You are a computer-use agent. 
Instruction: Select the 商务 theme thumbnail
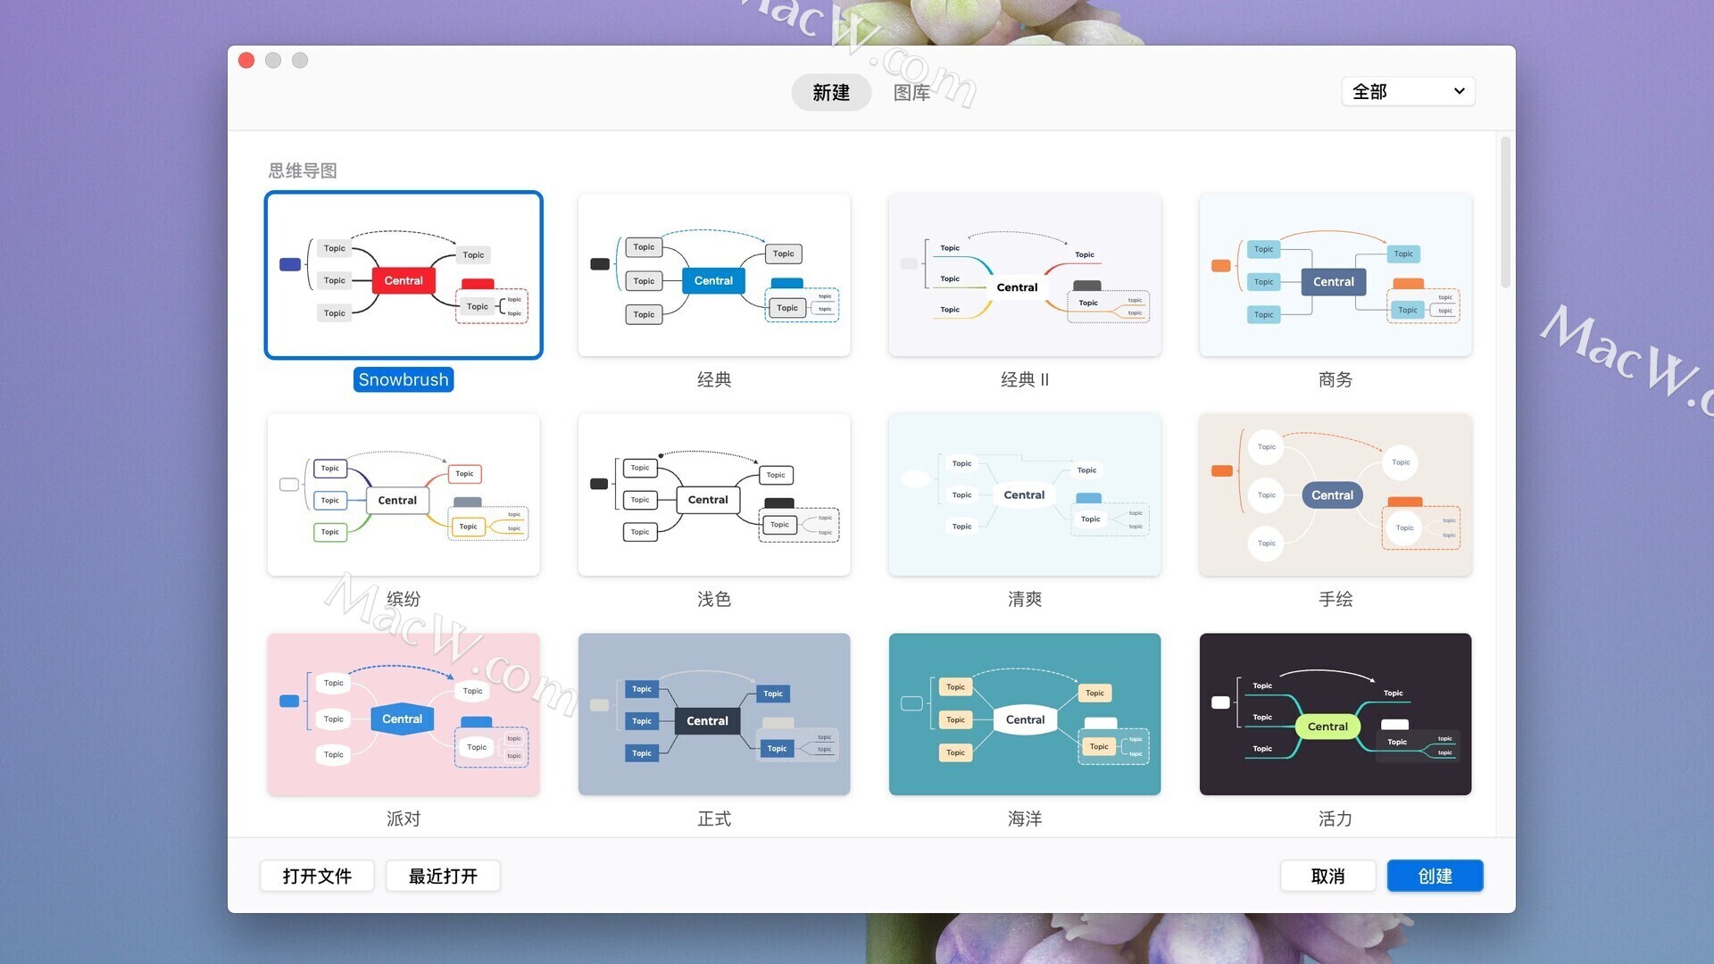[1335, 275]
